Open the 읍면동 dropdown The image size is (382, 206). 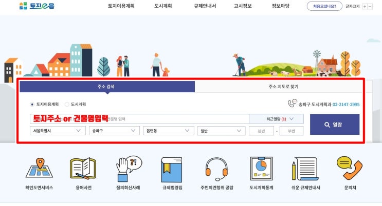(169, 131)
